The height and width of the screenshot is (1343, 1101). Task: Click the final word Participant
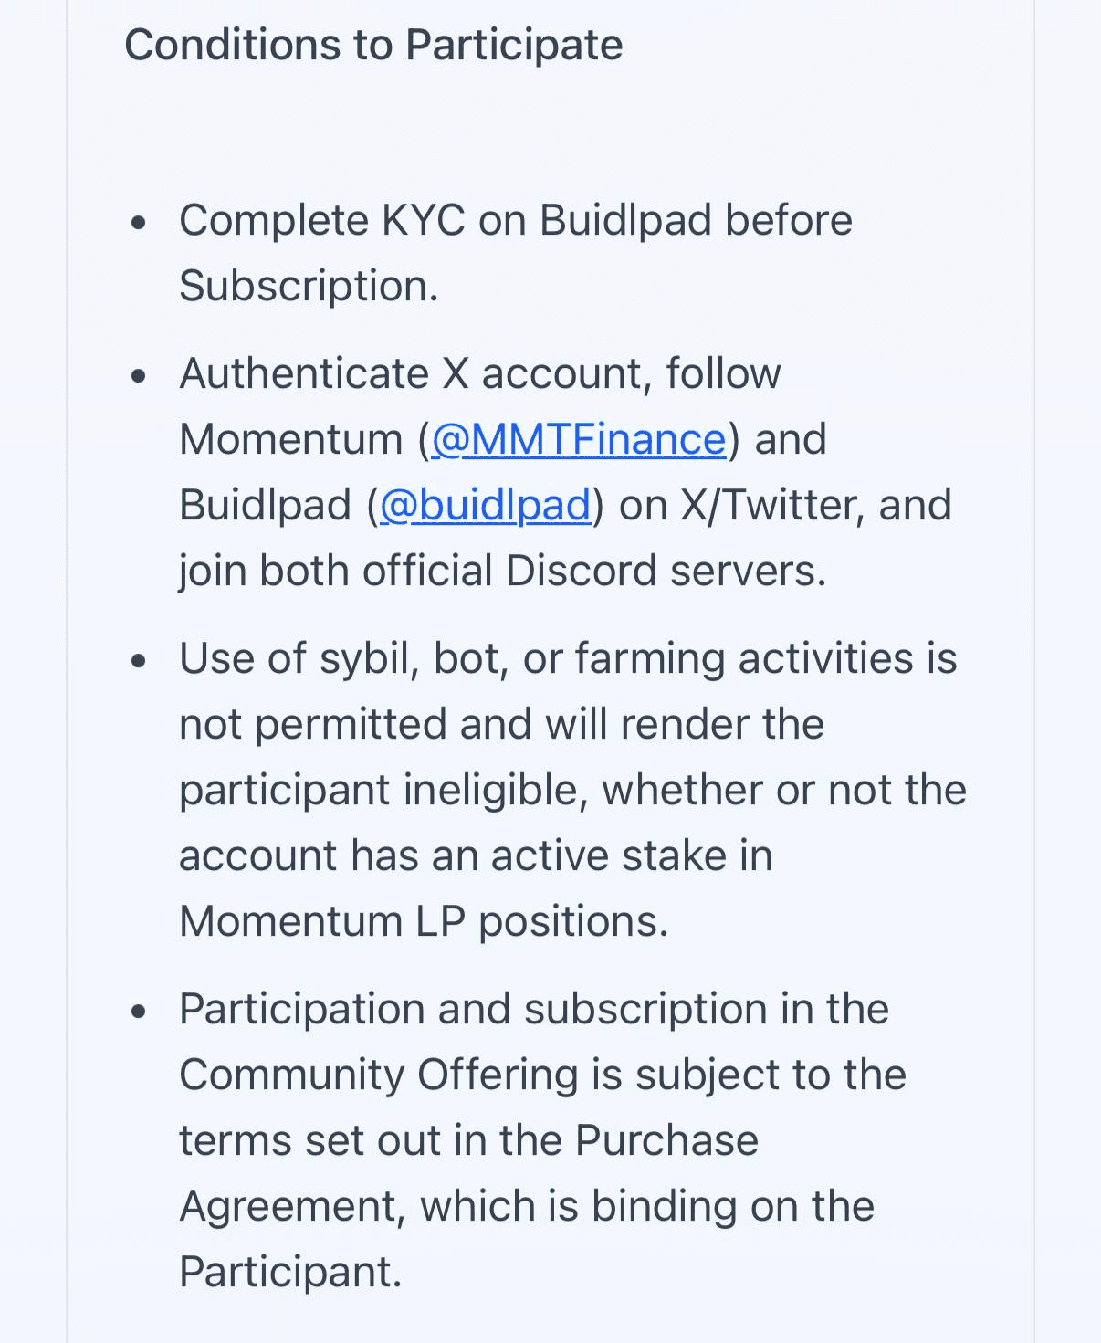(x=289, y=1273)
